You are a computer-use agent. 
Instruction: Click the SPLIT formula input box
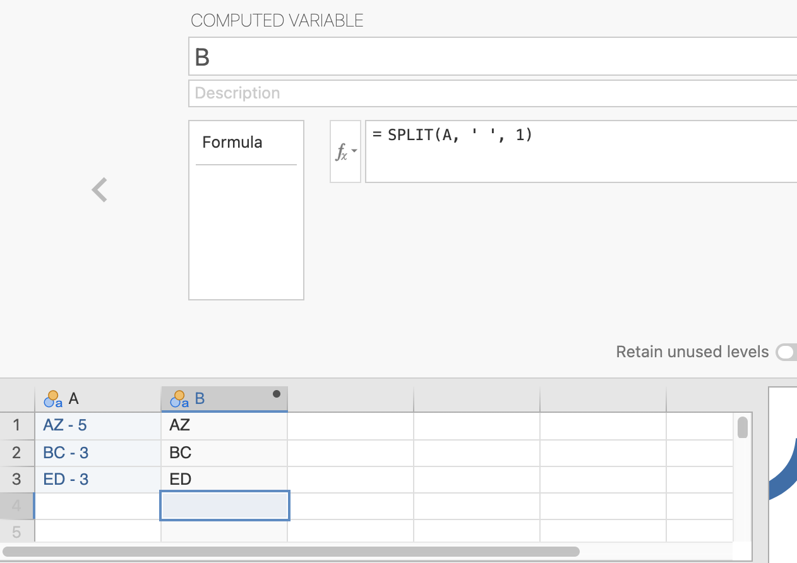(x=581, y=151)
